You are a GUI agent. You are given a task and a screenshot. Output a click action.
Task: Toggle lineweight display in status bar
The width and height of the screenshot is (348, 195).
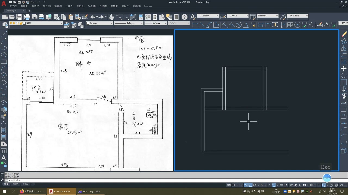[x=282, y=185]
